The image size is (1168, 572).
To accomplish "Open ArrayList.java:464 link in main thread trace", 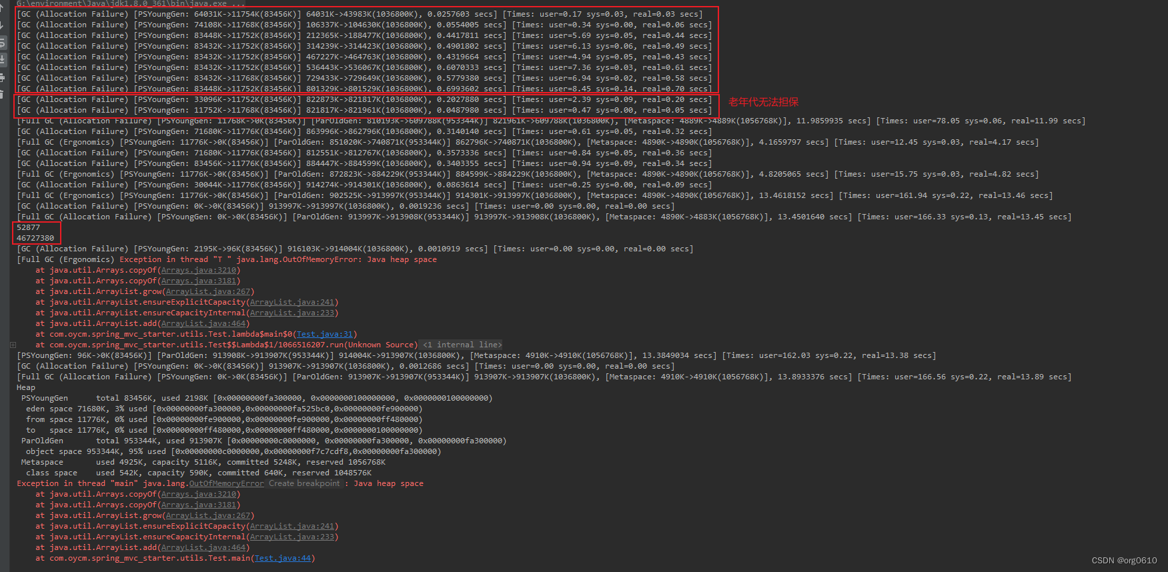I will coord(203,547).
